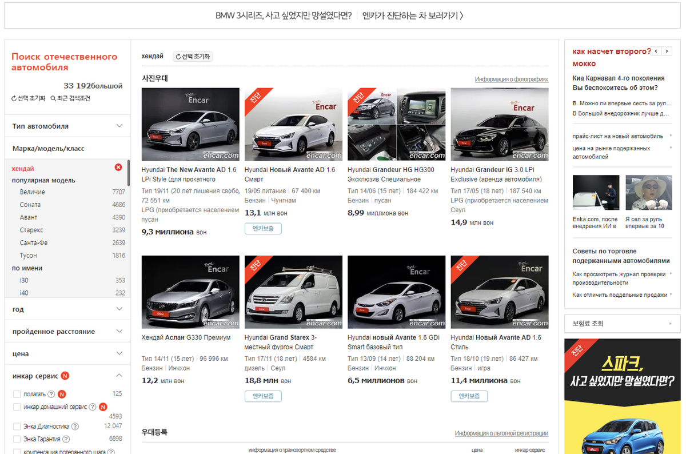Open Киа Карнавал 4-го поколения article
686x454 pixels.
click(619, 83)
